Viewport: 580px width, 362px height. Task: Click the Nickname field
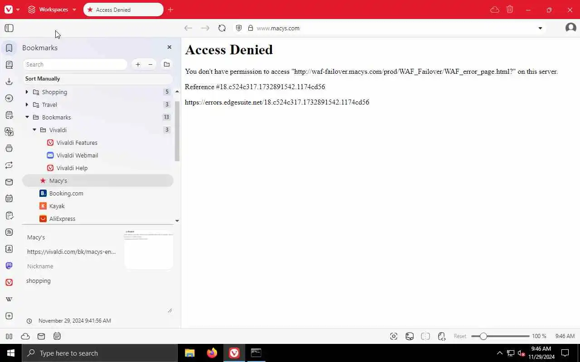[x=72, y=266]
